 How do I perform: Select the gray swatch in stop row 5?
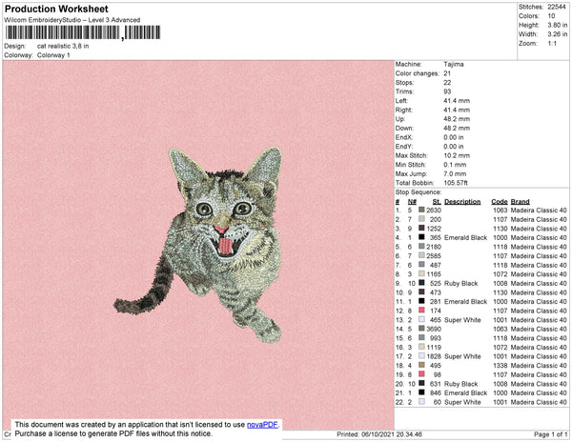(x=421, y=247)
